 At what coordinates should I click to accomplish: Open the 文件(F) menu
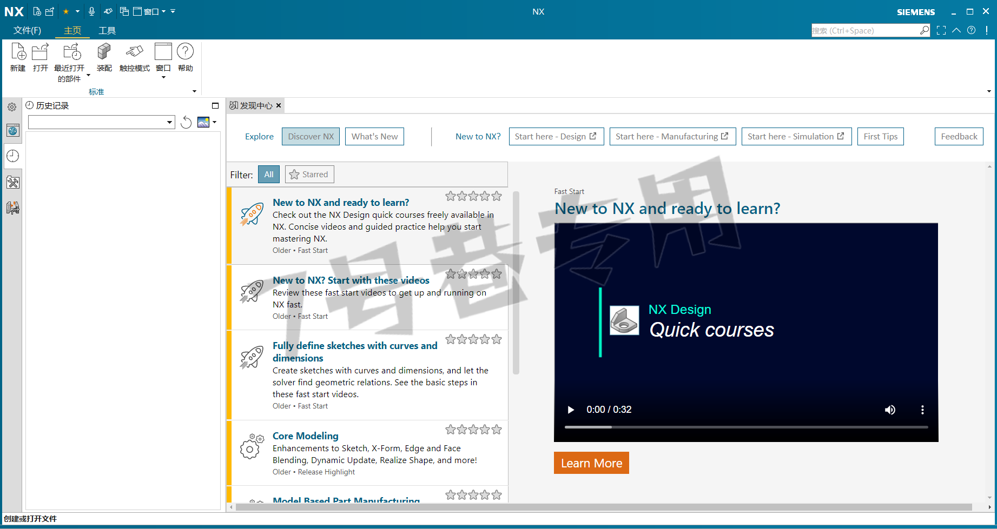pyautogui.click(x=27, y=30)
